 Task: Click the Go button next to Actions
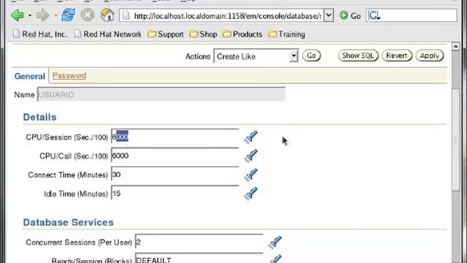point(312,56)
